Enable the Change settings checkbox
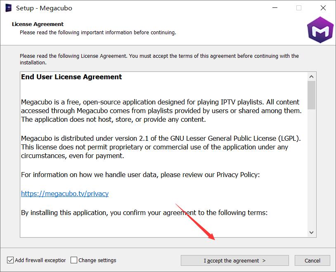 pos(74,260)
